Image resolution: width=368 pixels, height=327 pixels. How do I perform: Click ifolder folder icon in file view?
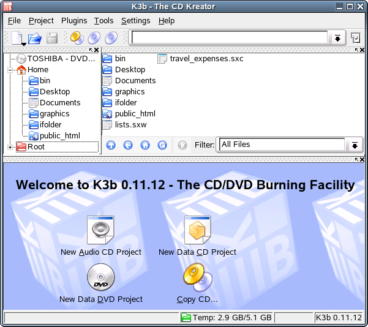pyautogui.click(x=108, y=103)
